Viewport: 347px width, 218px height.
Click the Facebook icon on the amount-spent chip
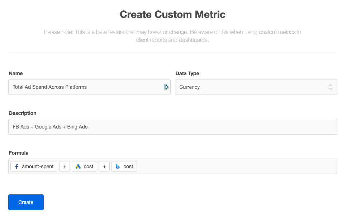click(17, 166)
